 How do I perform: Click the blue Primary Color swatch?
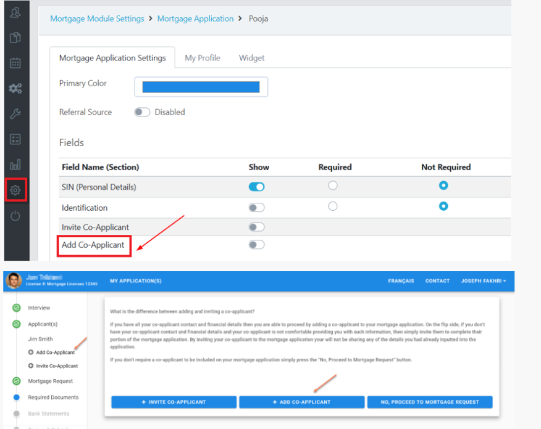[201, 87]
